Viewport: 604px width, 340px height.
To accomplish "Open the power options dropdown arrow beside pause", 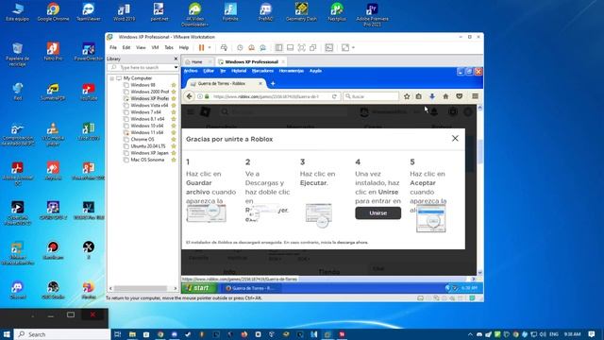I will pyautogui.click(x=210, y=47).
